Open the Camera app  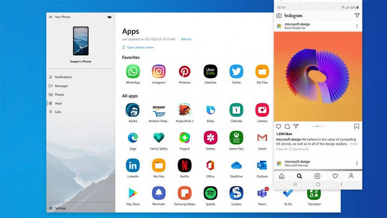(262, 110)
